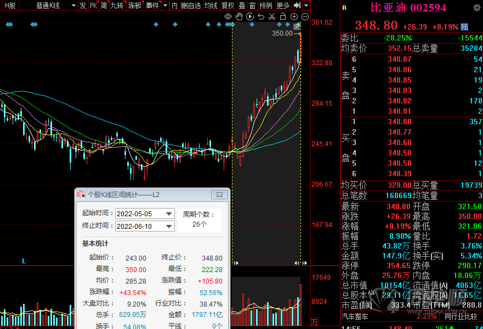Screen dimensions: 483x329
Task: Toggle the eye visibility icon above the chart
Action: [x=228, y=17]
